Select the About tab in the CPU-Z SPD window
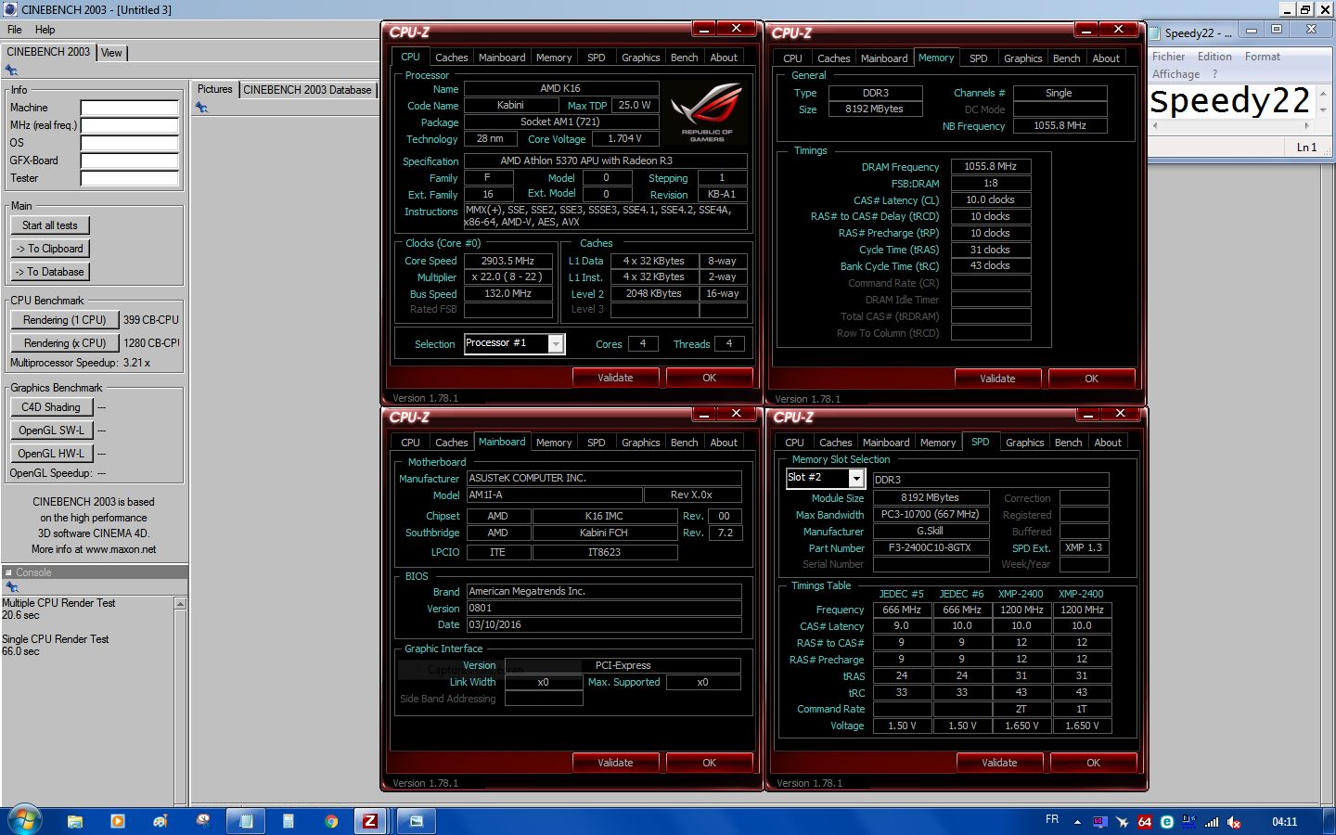Screen dimensions: 1336x835 point(1108,443)
